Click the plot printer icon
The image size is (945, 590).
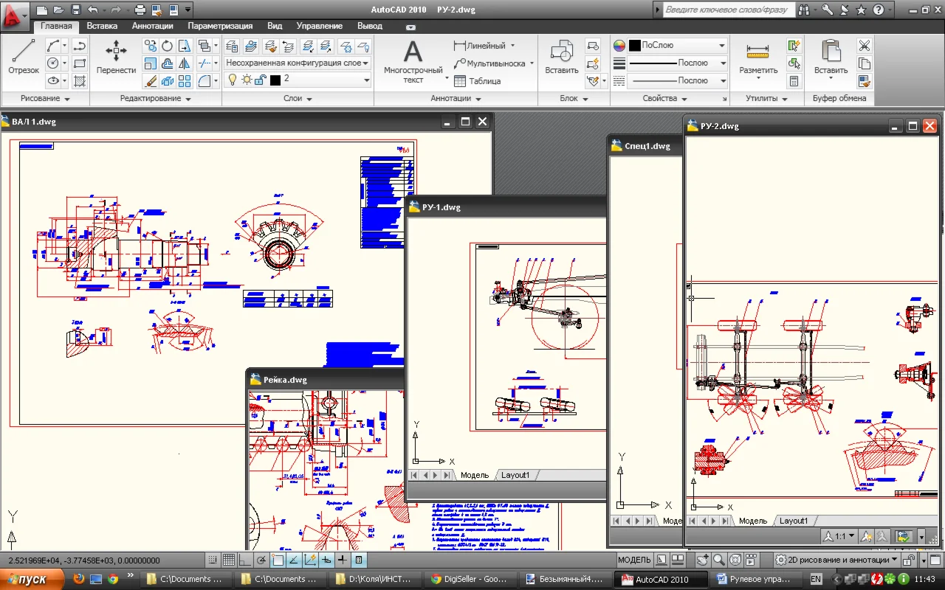140,10
